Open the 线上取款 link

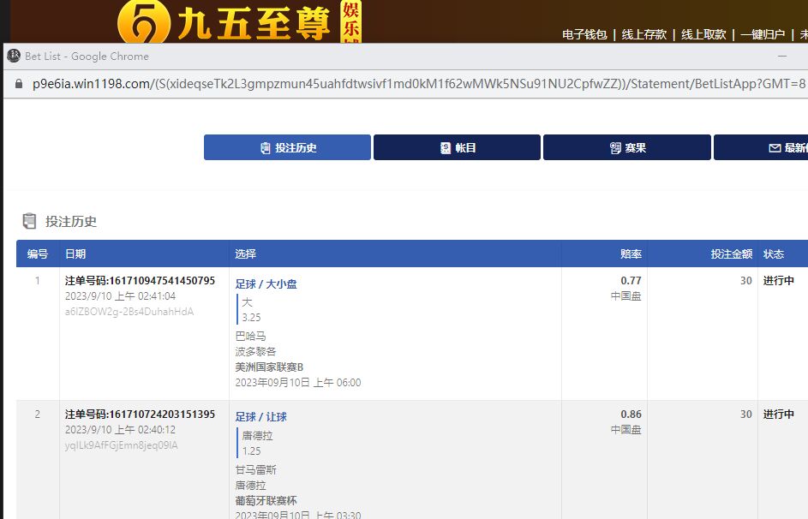pyautogui.click(x=703, y=34)
